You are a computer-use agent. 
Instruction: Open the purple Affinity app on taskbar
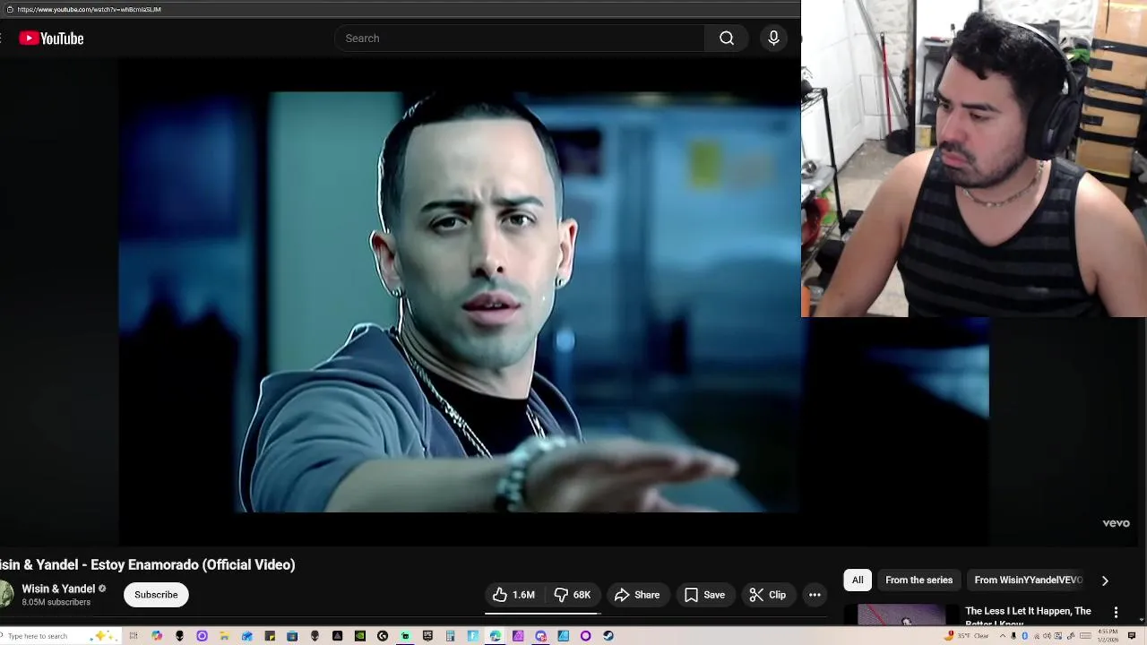[518, 636]
